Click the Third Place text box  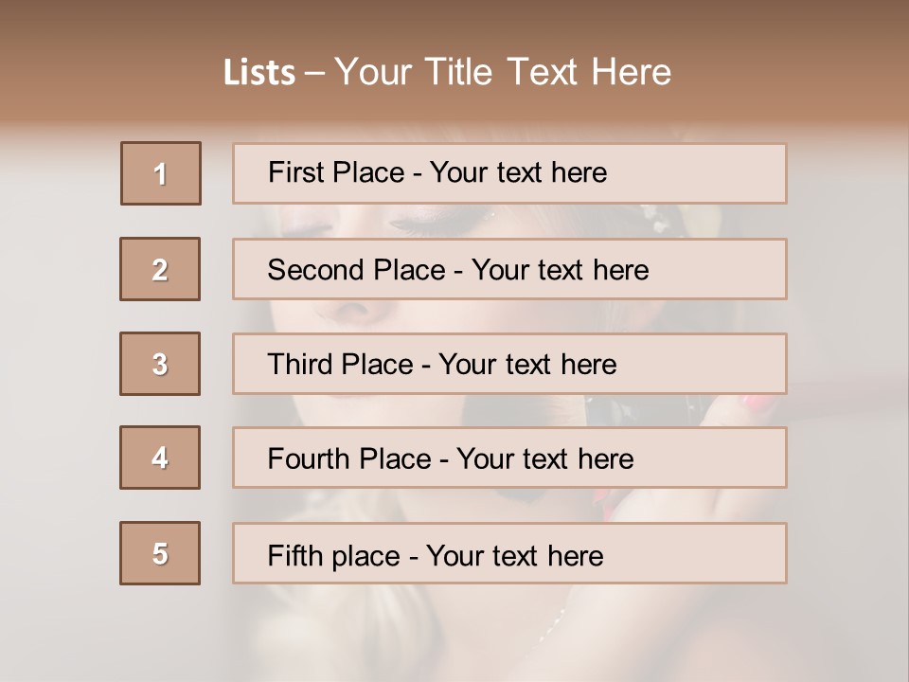[x=509, y=364]
